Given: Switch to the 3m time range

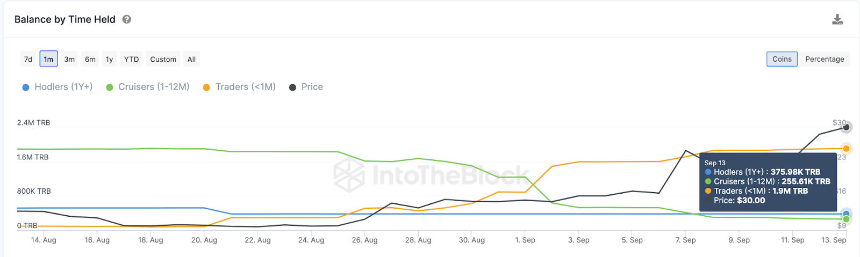Looking at the screenshot, I should [x=69, y=59].
